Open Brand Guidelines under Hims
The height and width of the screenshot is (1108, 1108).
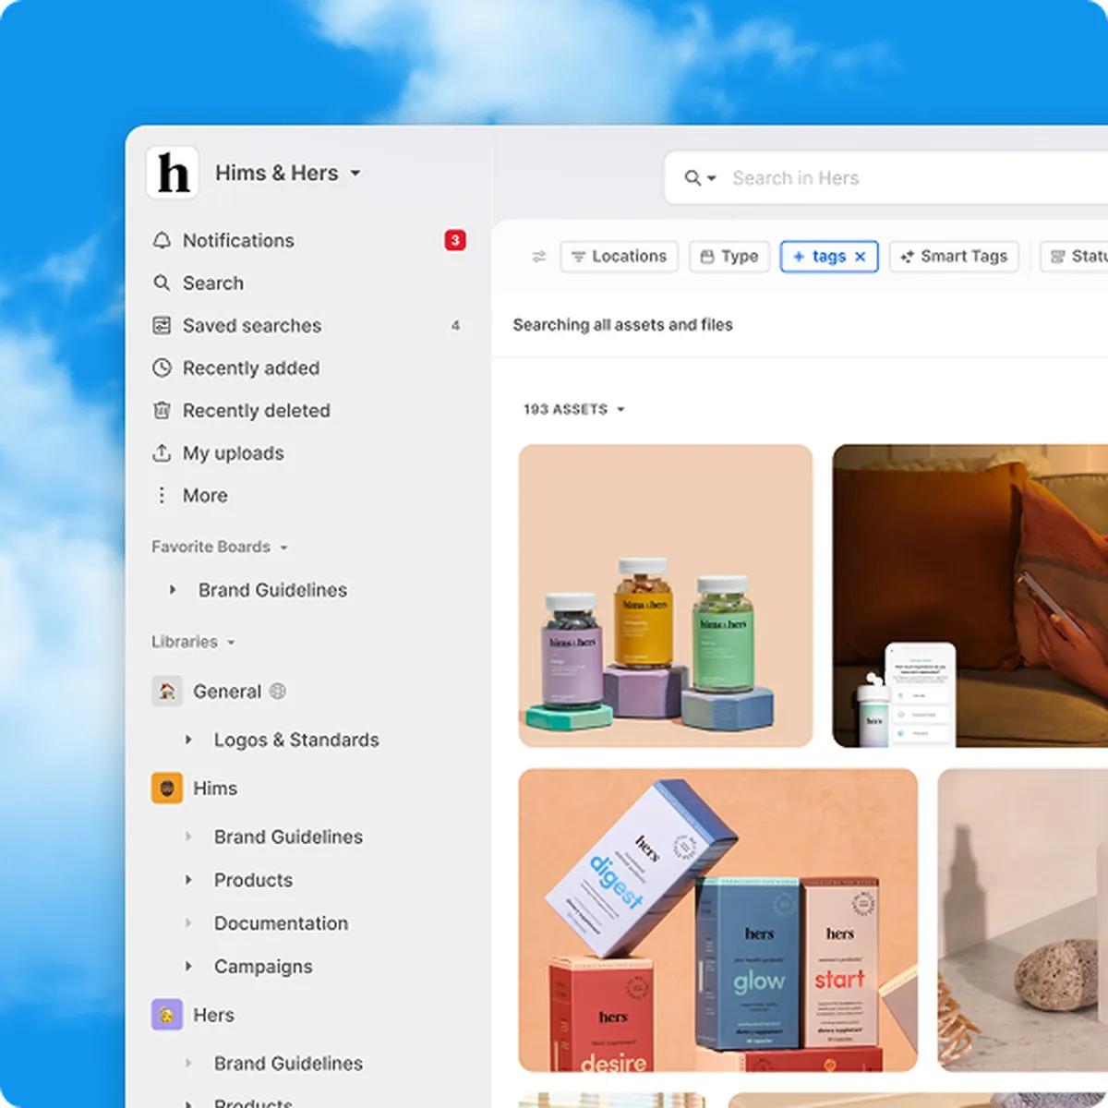(x=288, y=837)
